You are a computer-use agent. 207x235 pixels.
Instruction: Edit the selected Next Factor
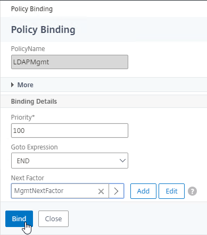pyautogui.click(x=171, y=191)
